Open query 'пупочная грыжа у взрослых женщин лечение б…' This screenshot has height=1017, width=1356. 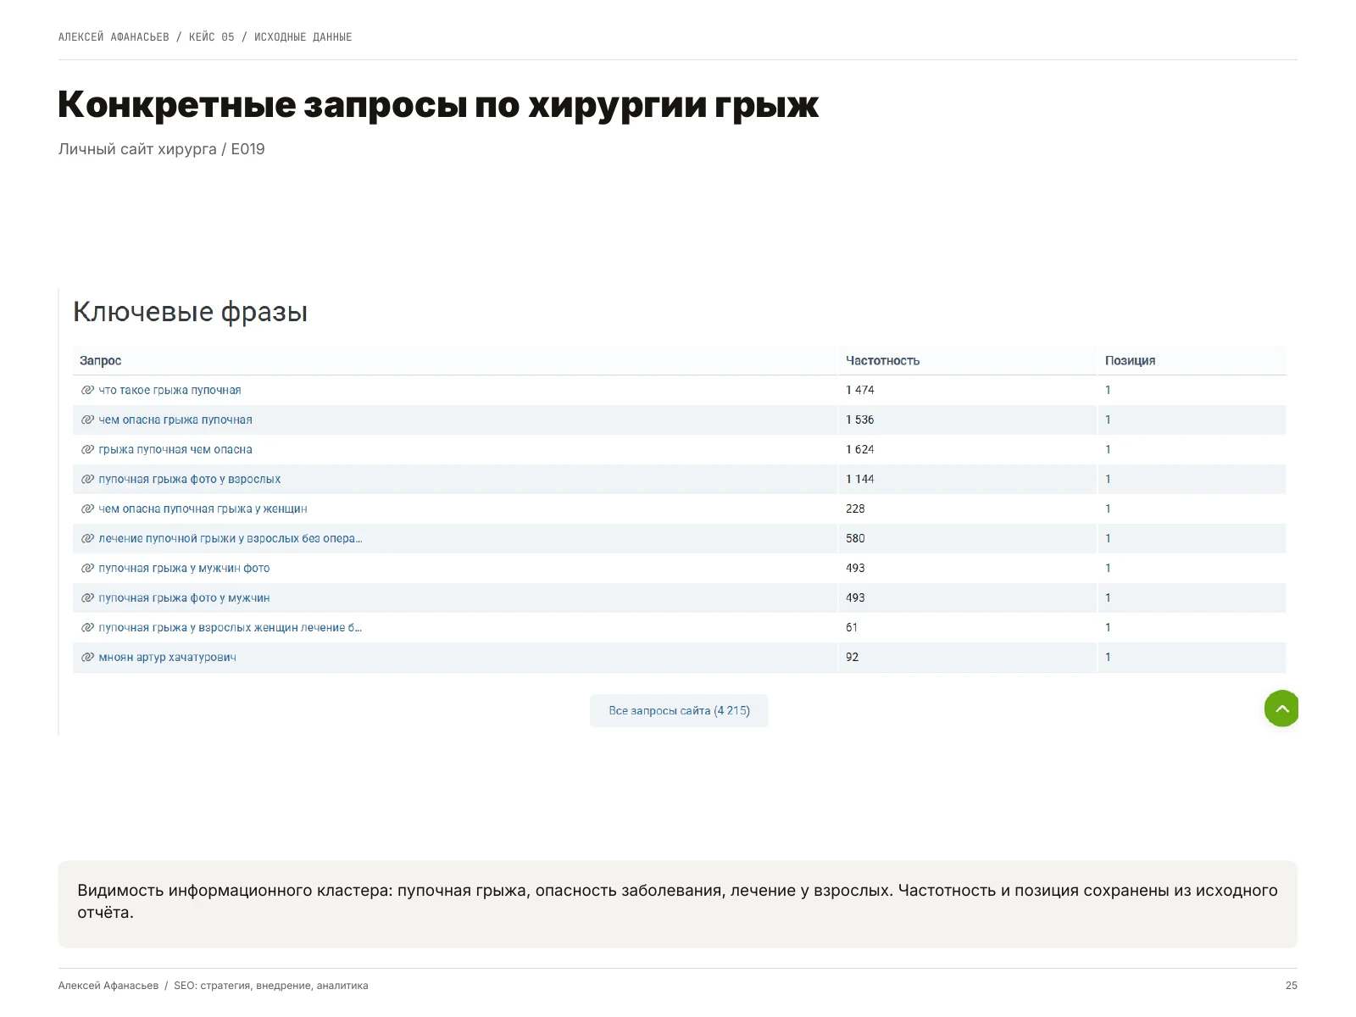coord(231,627)
